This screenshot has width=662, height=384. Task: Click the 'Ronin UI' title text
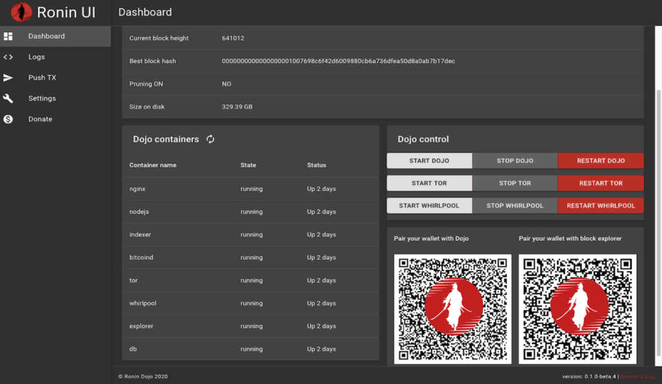66,12
